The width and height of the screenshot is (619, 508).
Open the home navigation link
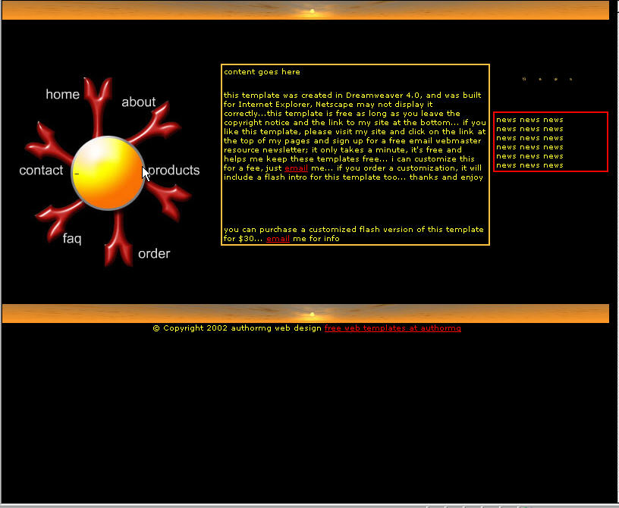(x=62, y=94)
